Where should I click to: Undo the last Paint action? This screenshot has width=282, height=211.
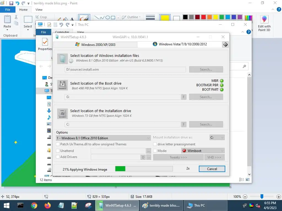tap(17, 3)
